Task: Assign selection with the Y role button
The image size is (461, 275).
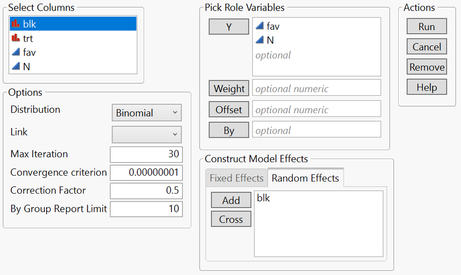Action: [229, 27]
